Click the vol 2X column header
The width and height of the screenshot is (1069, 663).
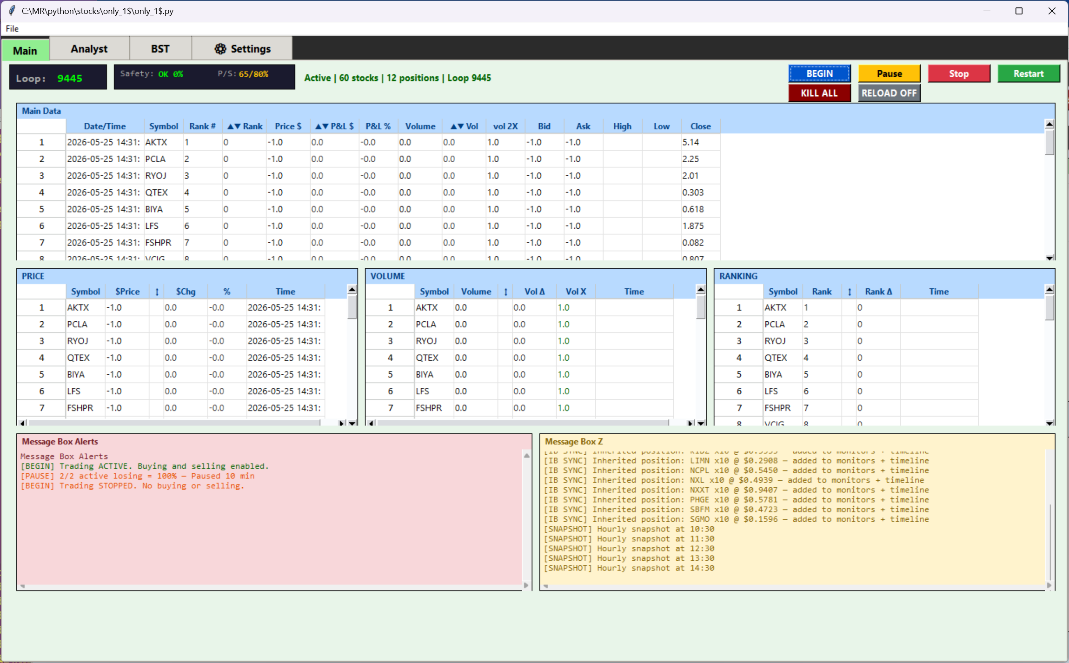(505, 126)
